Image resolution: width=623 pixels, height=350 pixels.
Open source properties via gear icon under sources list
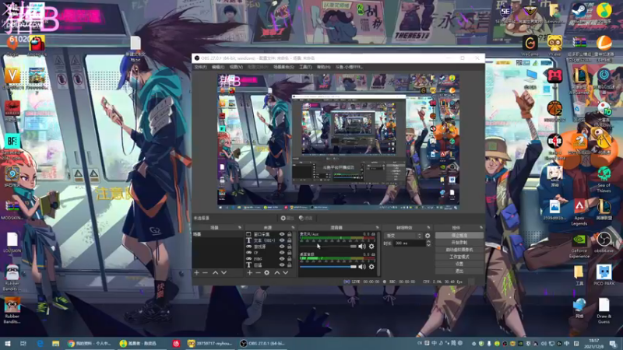[x=266, y=273]
